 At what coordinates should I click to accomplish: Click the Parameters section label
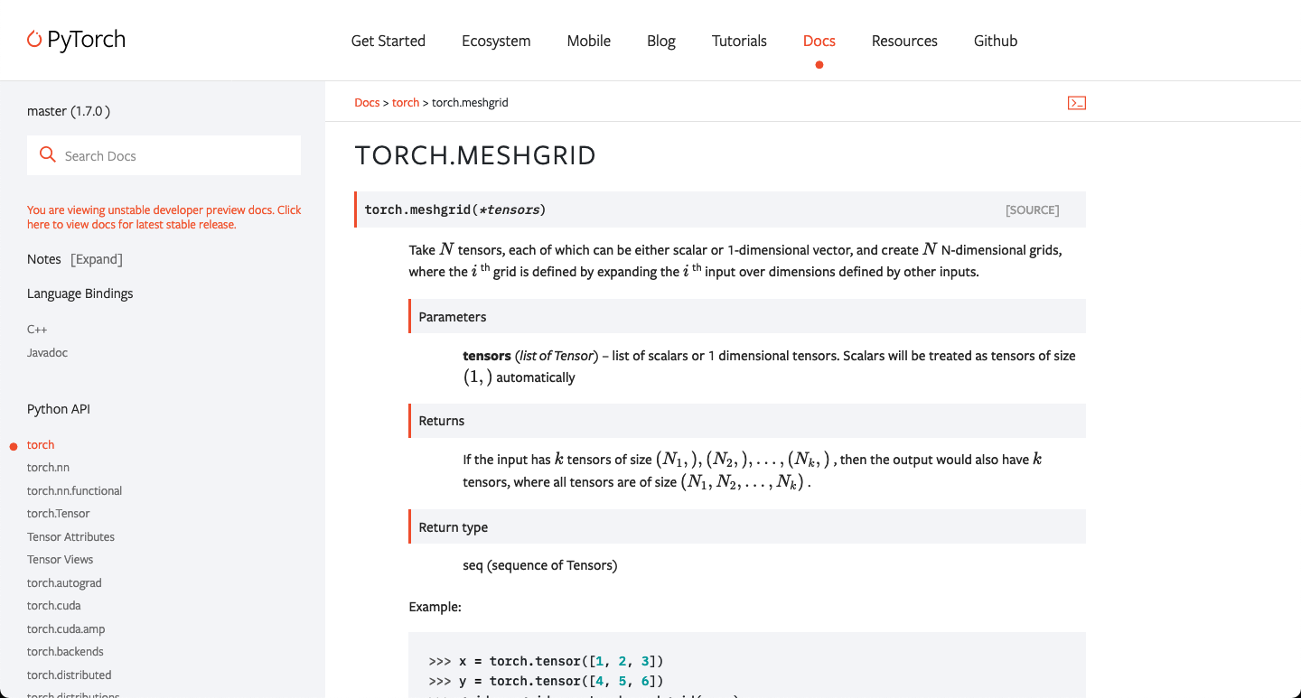[x=453, y=317]
